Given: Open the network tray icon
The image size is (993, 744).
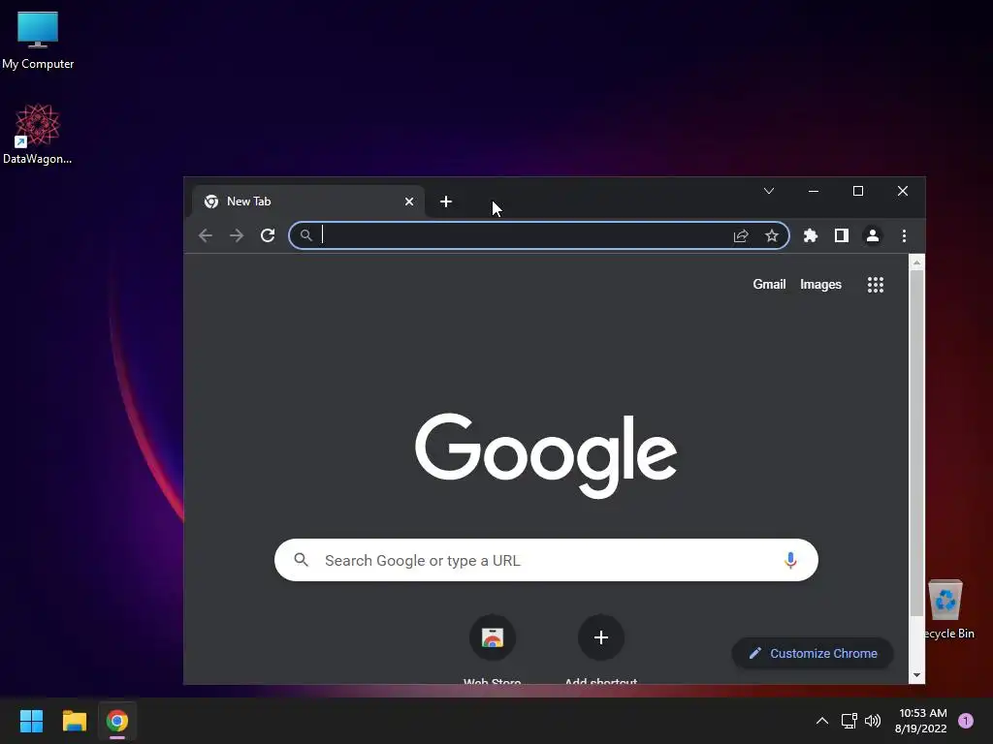Looking at the screenshot, I should (x=849, y=721).
